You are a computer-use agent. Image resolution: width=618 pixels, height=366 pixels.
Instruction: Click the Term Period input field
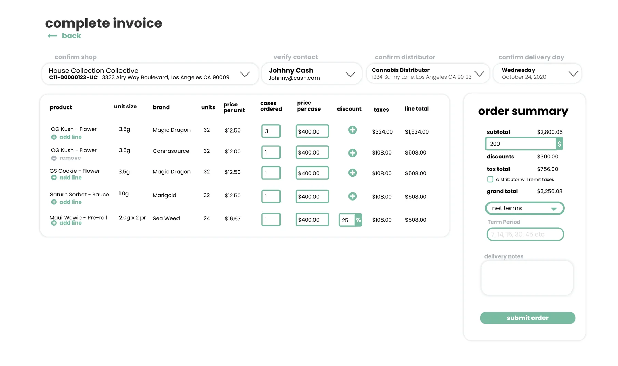[x=525, y=234]
